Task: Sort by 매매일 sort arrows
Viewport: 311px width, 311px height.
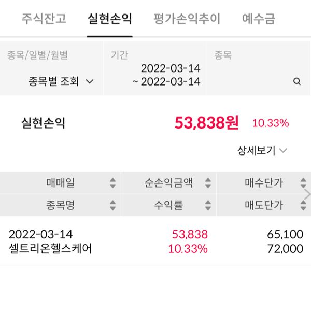Action: tap(112, 183)
